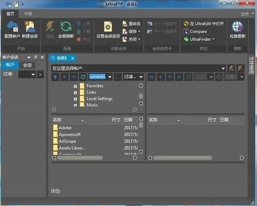The height and width of the screenshot is (206, 257).
Task: Select the 会话 tab in the side panel
Action: point(28,65)
